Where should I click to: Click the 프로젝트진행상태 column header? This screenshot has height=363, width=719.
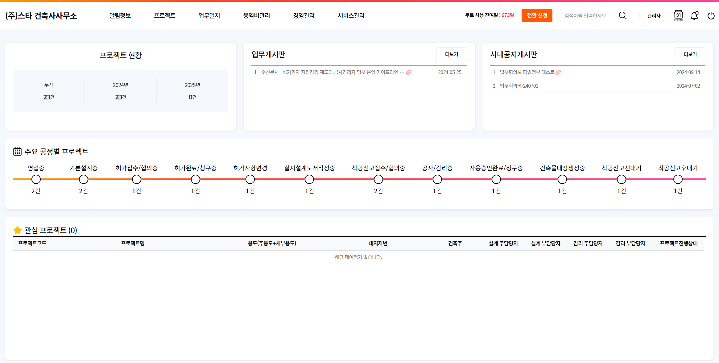click(x=679, y=243)
